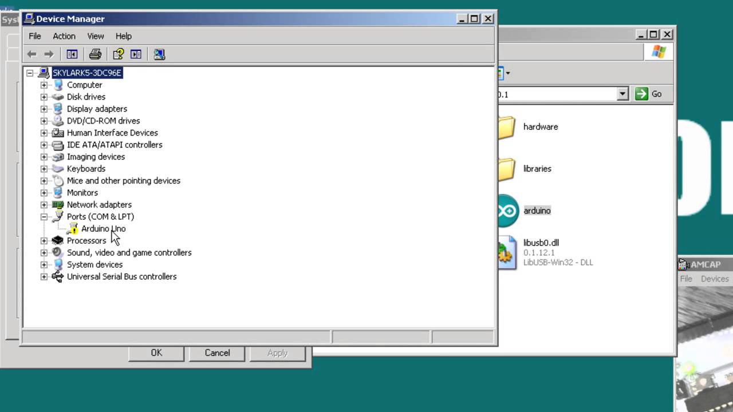The height and width of the screenshot is (412, 733).
Task: Open the View menu
Action: pos(96,36)
